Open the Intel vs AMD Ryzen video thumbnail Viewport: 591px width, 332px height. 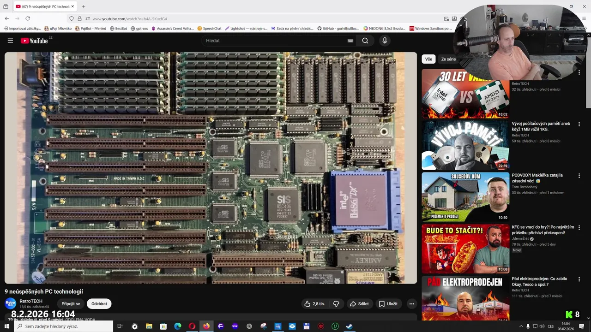[x=465, y=94]
